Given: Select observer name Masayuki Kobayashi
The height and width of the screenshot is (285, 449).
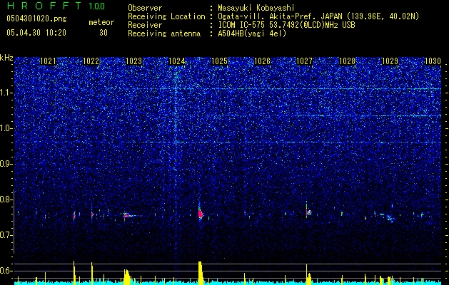Looking at the screenshot, I should pyautogui.click(x=256, y=8).
